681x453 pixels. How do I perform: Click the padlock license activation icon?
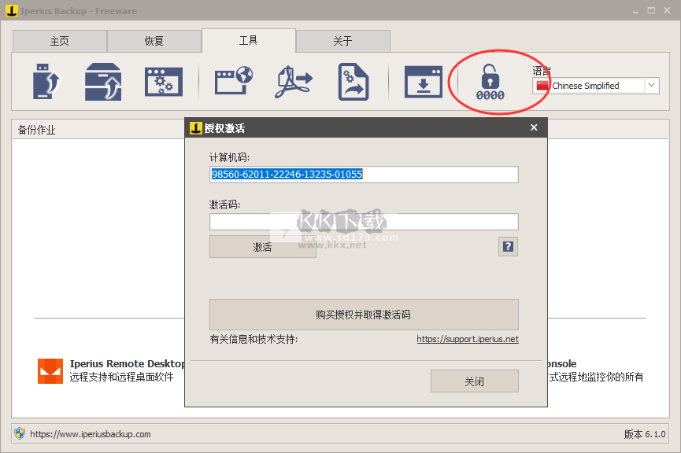tap(490, 82)
